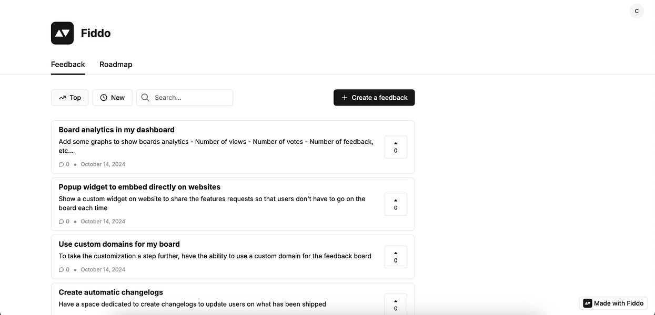Image resolution: width=655 pixels, height=315 pixels.
Task: Click the plus icon in Create a feedback
Action: (x=345, y=98)
